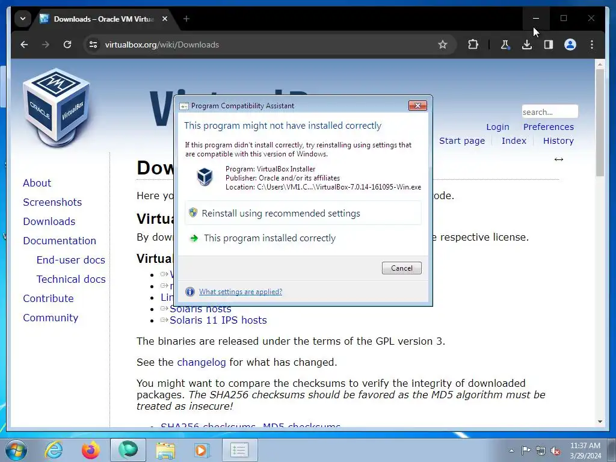Click the VirtualBox cube logo
616x462 pixels.
[57, 107]
